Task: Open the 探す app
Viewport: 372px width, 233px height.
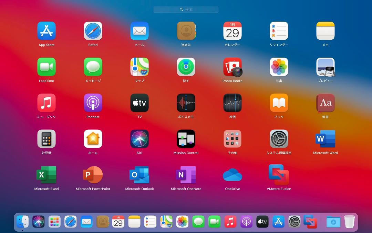Action: pyautogui.click(x=186, y=67)
